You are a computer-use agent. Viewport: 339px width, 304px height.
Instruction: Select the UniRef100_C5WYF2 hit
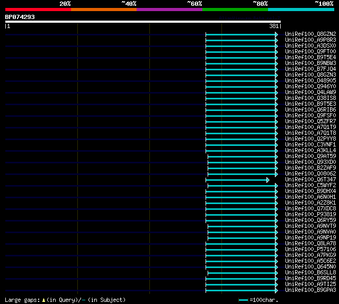(310, 186)
